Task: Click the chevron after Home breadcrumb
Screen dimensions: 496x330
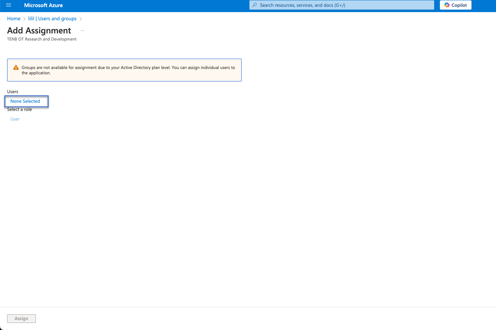Action: pos(25,19)
